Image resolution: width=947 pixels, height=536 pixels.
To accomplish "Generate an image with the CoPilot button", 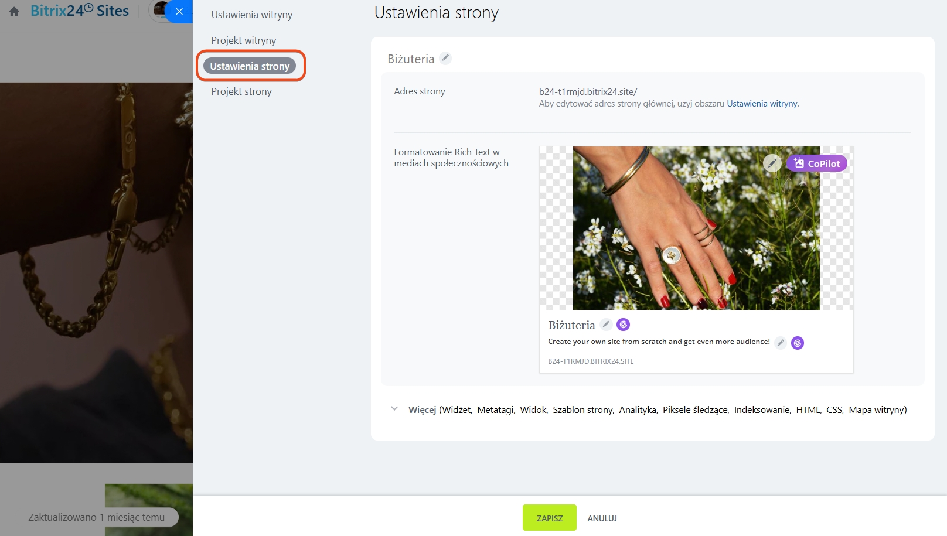I will point(817,163).
